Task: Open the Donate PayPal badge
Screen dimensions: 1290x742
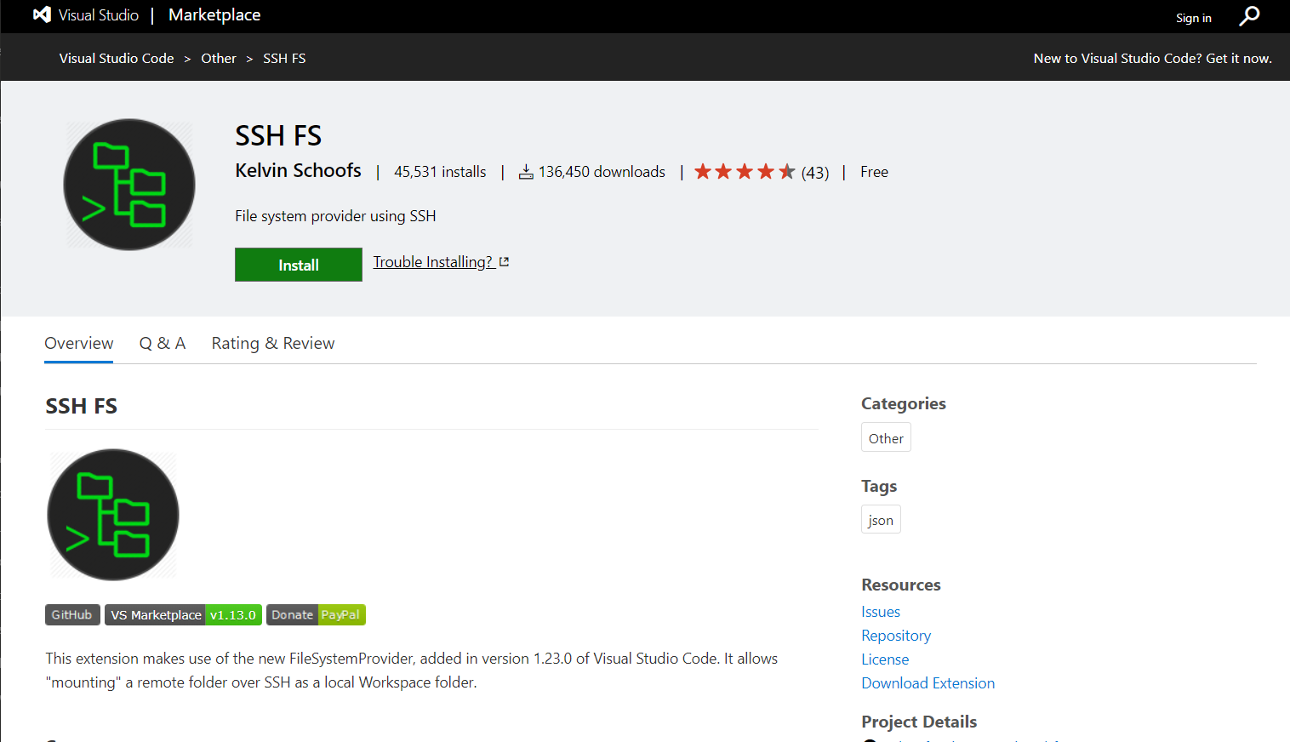Action: [316, 614]
